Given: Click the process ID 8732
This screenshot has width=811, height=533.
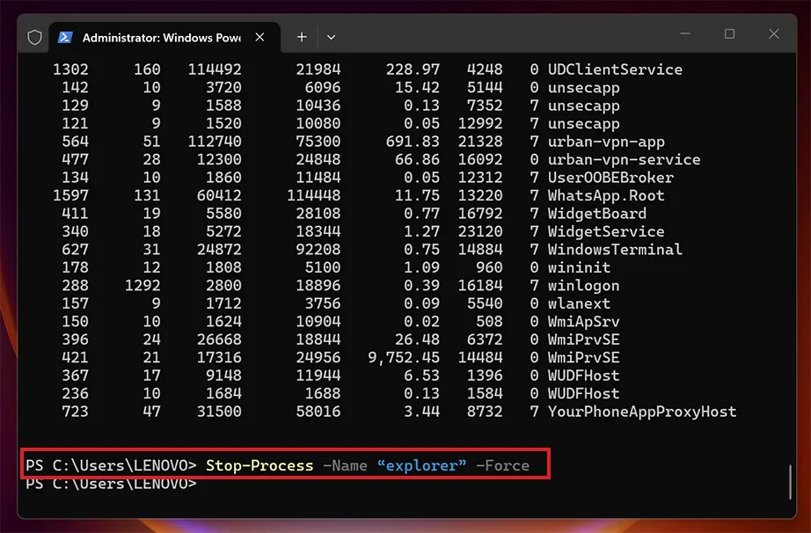Looking at the screenshot, I should click(x=485, y=412).
